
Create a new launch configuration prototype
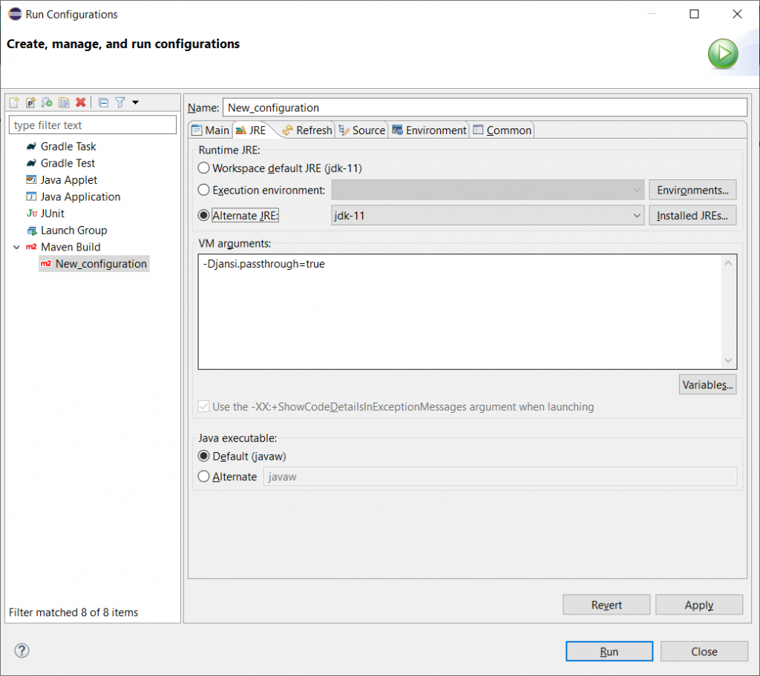[x=30, y=102]
